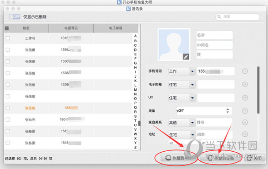Open the 其他 dropdown for 家庭关系
The height and width of the screenshot is (169, 268).
(182, 123)
